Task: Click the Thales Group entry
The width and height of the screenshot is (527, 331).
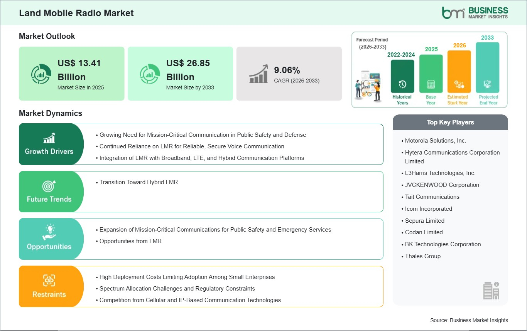Action: click(422, 256)
